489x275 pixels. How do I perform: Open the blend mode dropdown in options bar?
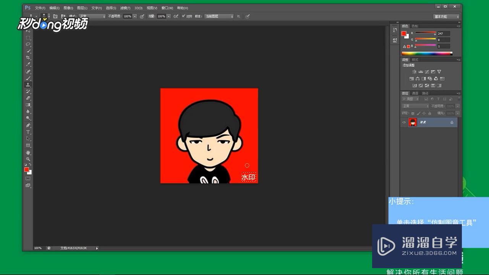pyautogui.click(x=92, y=16)
